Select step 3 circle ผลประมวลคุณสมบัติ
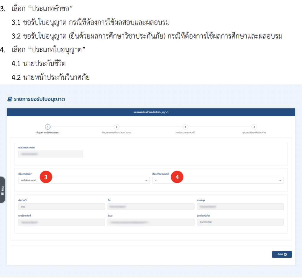The image size is (302, 278). coord(185,126)
